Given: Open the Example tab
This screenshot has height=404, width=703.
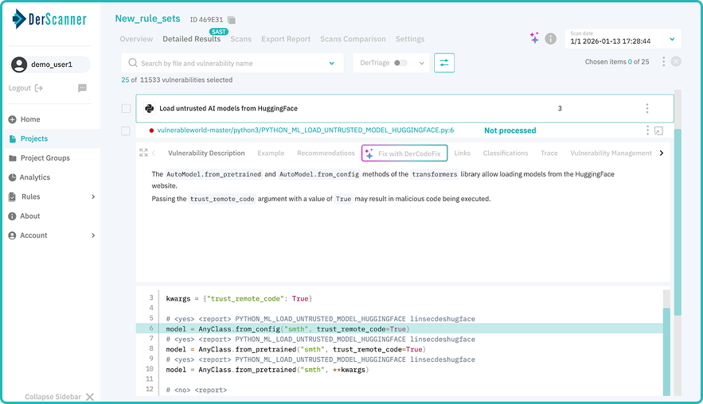Looking at the screenshot, I should click(271, 153).
